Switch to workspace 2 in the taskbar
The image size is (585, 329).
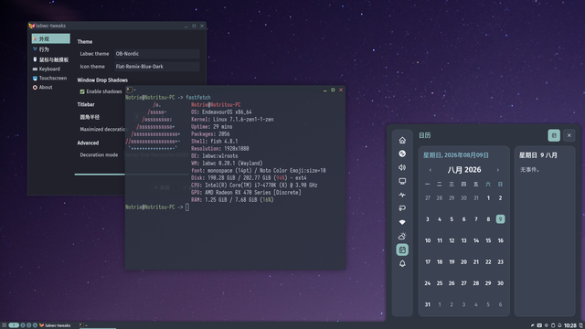point(23,325)
